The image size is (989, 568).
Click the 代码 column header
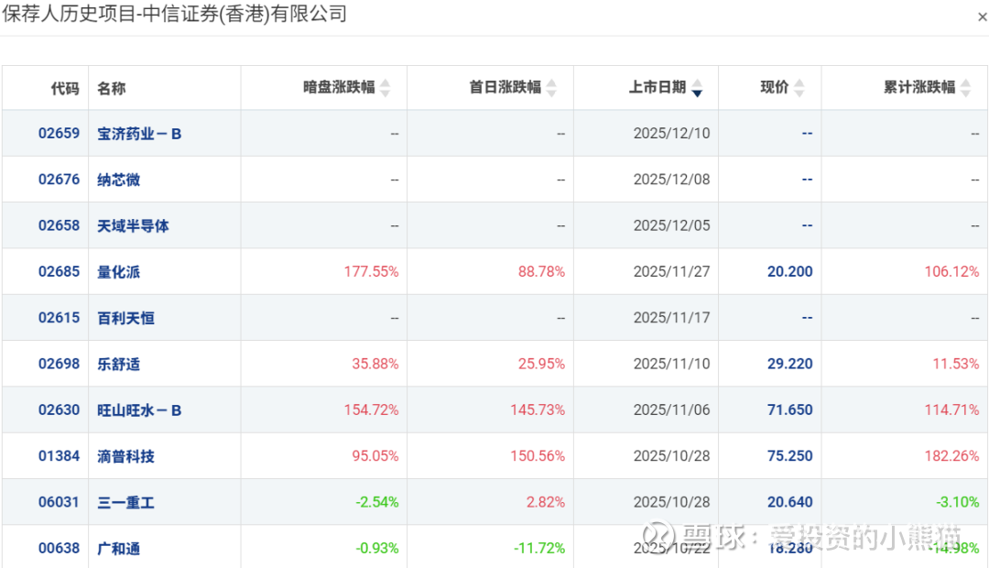pos(65,88)
